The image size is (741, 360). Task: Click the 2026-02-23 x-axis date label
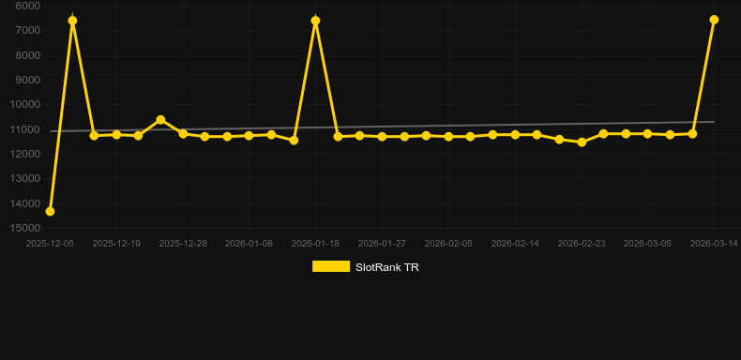582,244
